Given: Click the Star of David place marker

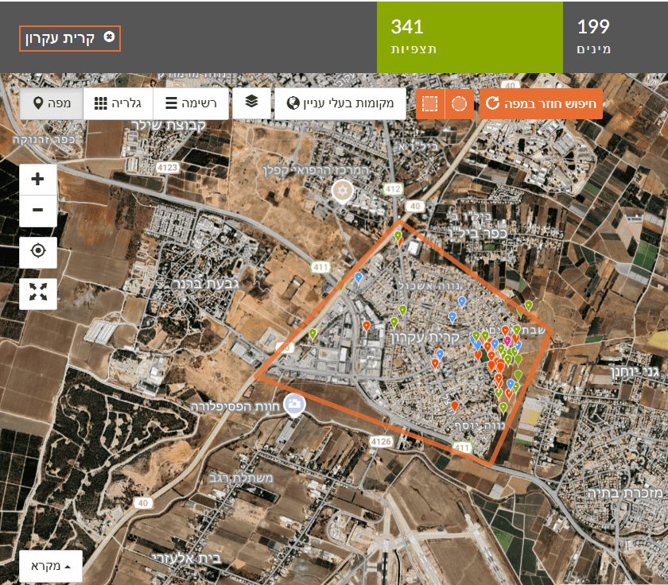Looking at the screenshot, I should [x=343, y=191].
